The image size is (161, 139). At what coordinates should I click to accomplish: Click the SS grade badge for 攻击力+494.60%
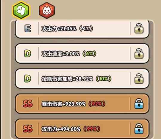27,129
